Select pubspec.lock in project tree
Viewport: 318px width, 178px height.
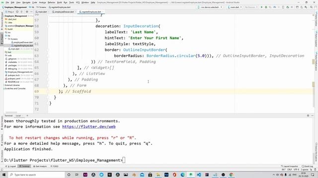point(12,75)
